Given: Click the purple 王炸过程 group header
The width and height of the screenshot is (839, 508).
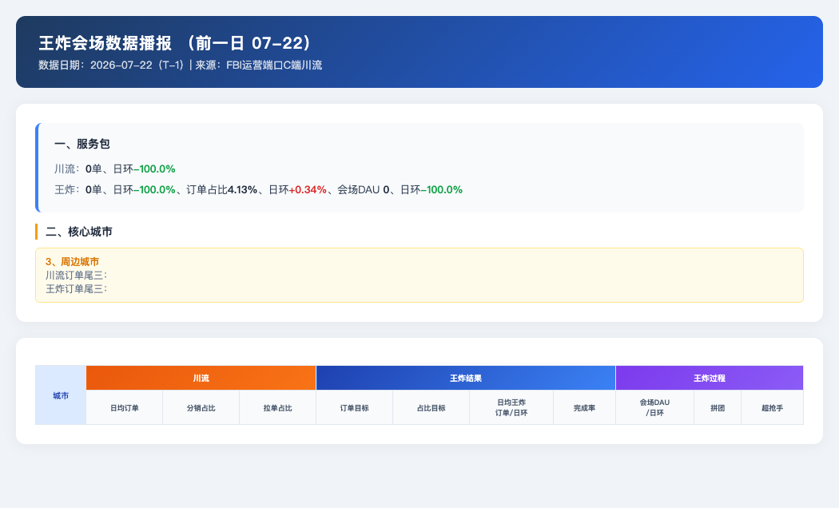Looking at the screenshot, I should 710,378.
